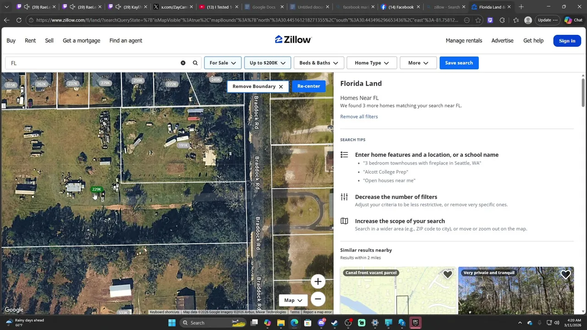Open the Rent menu
Image resolution: width=587 pixels, height=330 pixels.
click(x=30, y=40)
